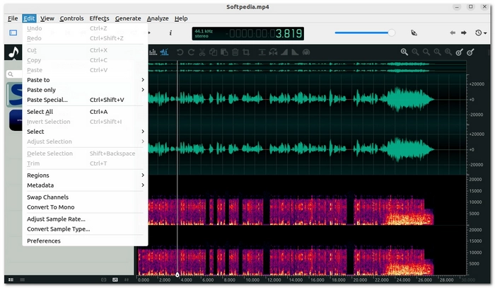
Task: Open Preferences from Edit menu
Action: [x=85, y=241]
